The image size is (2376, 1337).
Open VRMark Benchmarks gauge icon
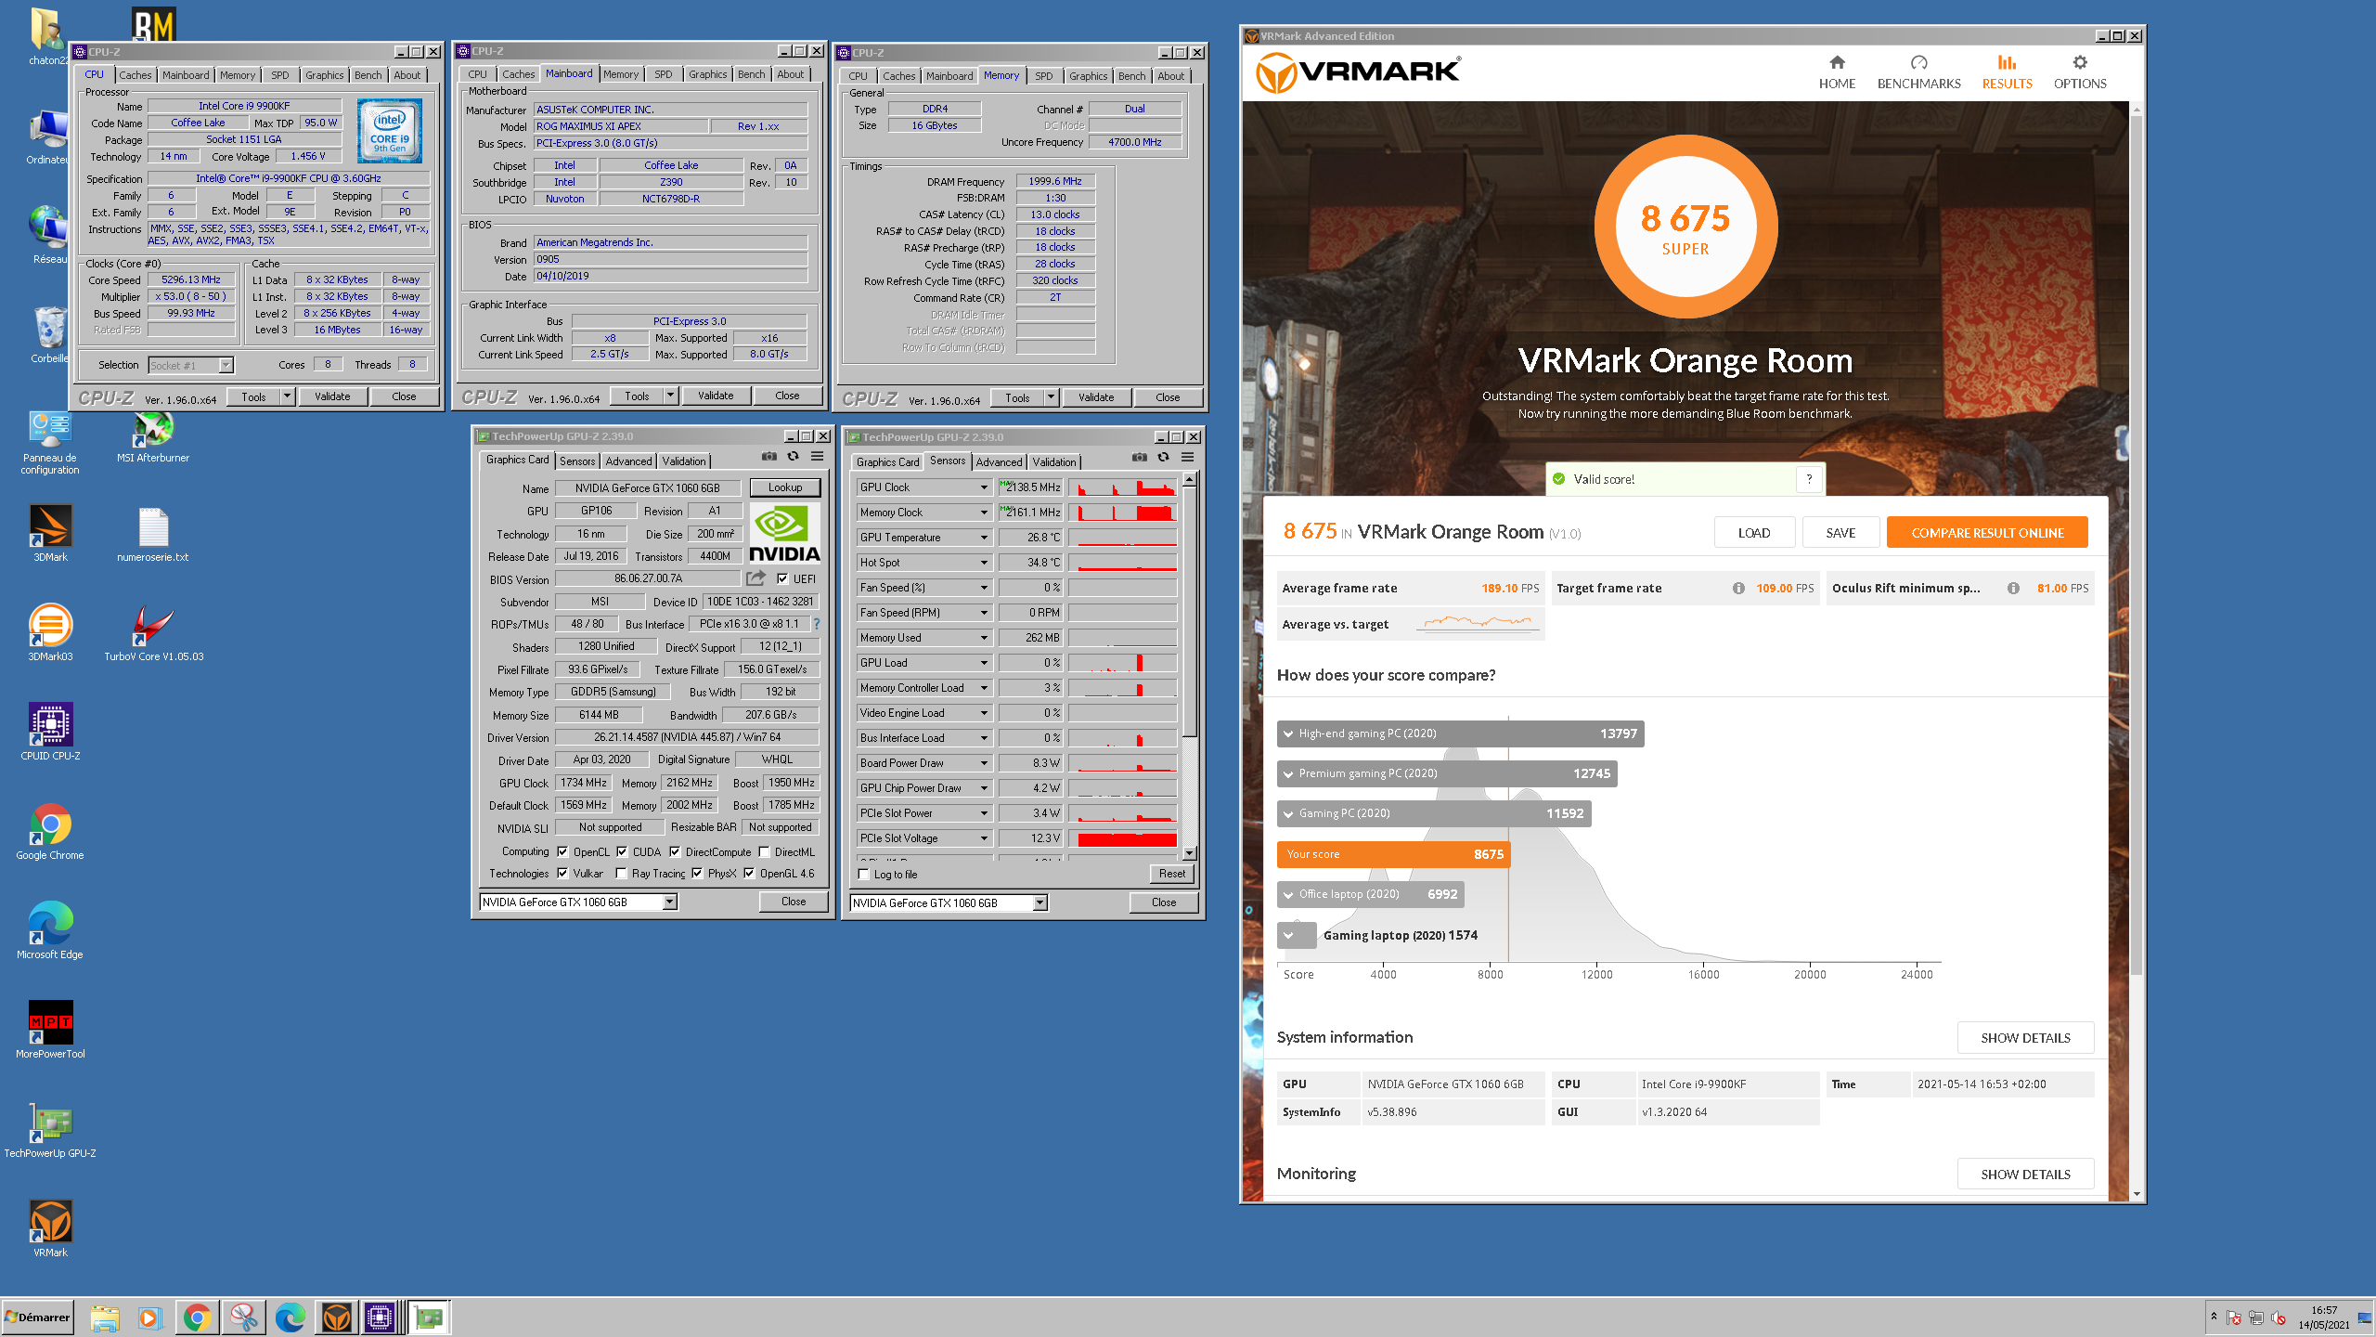[1918, 62]
